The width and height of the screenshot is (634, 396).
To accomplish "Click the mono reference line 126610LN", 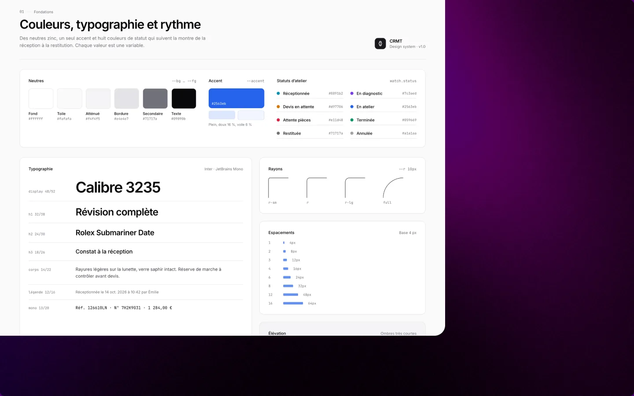I will click(124, 308).
